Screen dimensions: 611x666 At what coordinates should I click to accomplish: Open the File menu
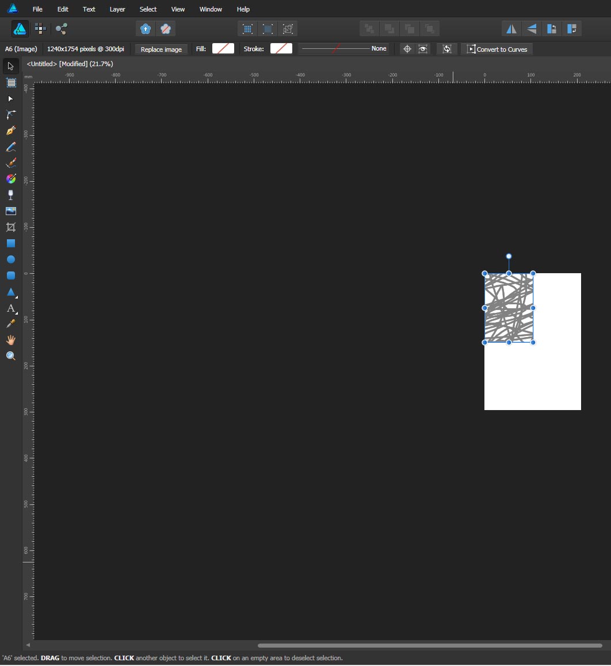click(x=37, y=9)
